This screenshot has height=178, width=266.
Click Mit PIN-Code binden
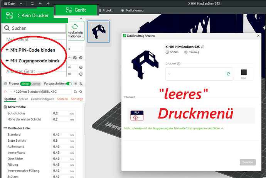30,50
